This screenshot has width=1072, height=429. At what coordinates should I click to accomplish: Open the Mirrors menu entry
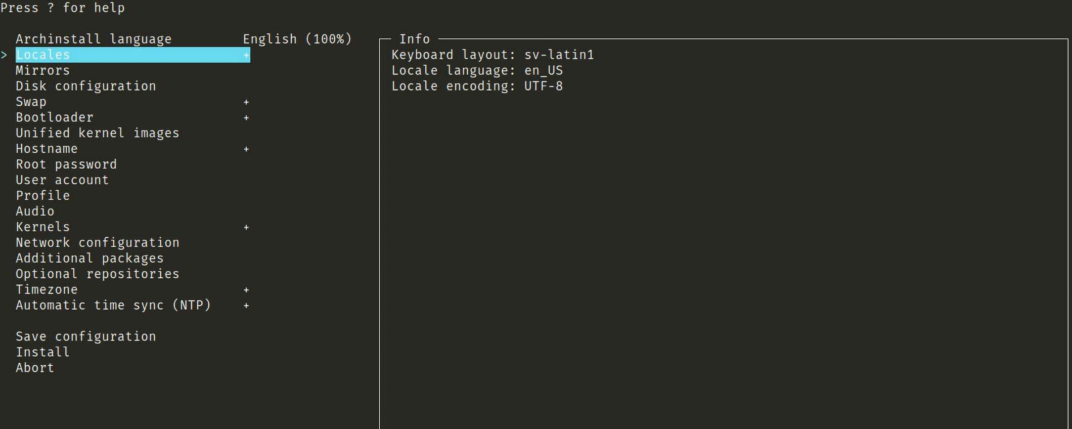point(43,70)
